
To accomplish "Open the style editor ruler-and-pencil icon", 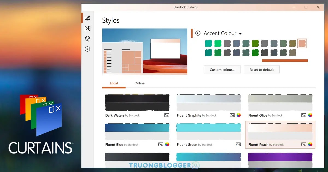I will pyautogui.click(x=87, y=28).
